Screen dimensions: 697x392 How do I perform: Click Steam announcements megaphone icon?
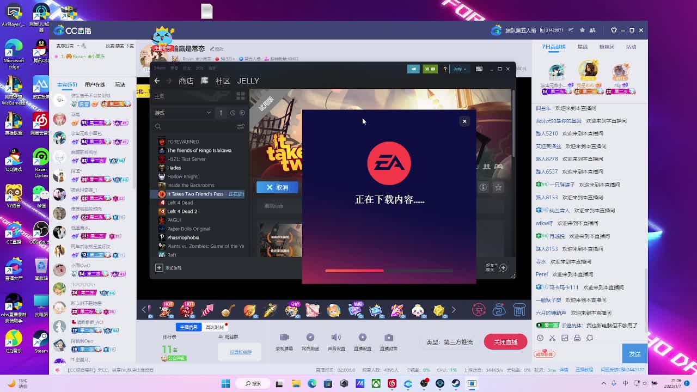coord(413,69)
